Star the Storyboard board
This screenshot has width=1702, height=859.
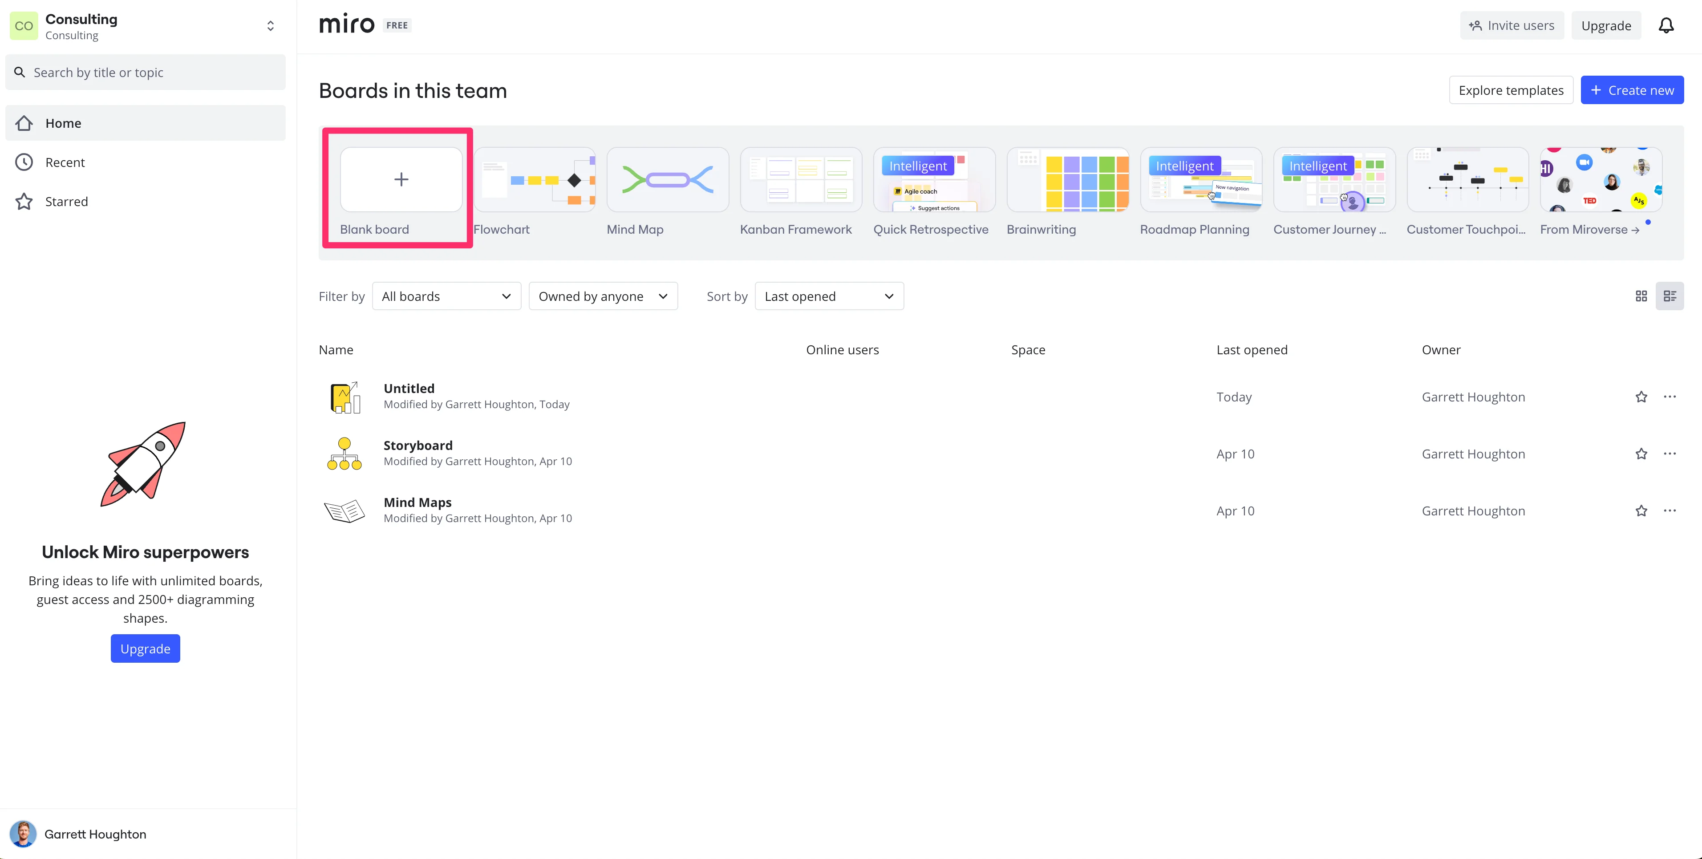point(1641,454)
